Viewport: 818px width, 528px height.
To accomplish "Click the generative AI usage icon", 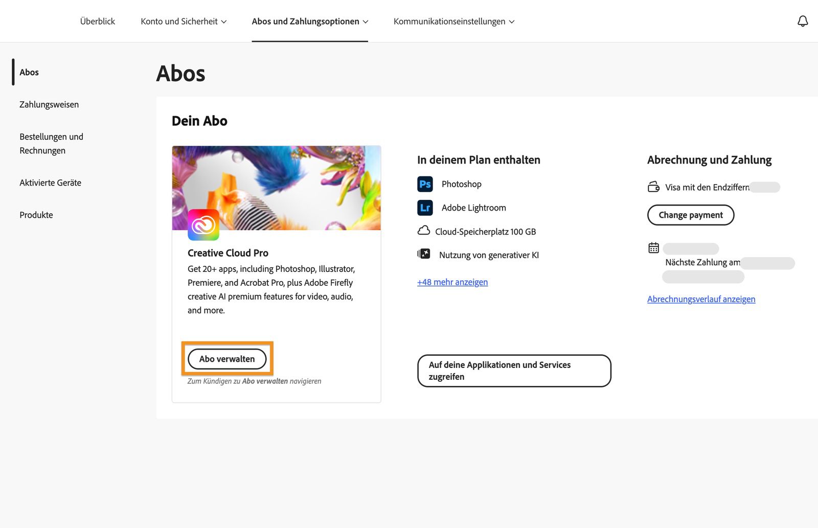I will (424, 254).
